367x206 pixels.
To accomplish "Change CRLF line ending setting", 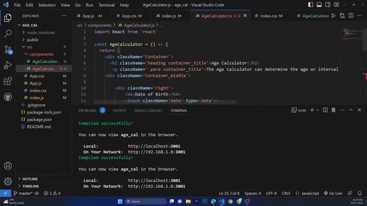I will coord(286,193).
